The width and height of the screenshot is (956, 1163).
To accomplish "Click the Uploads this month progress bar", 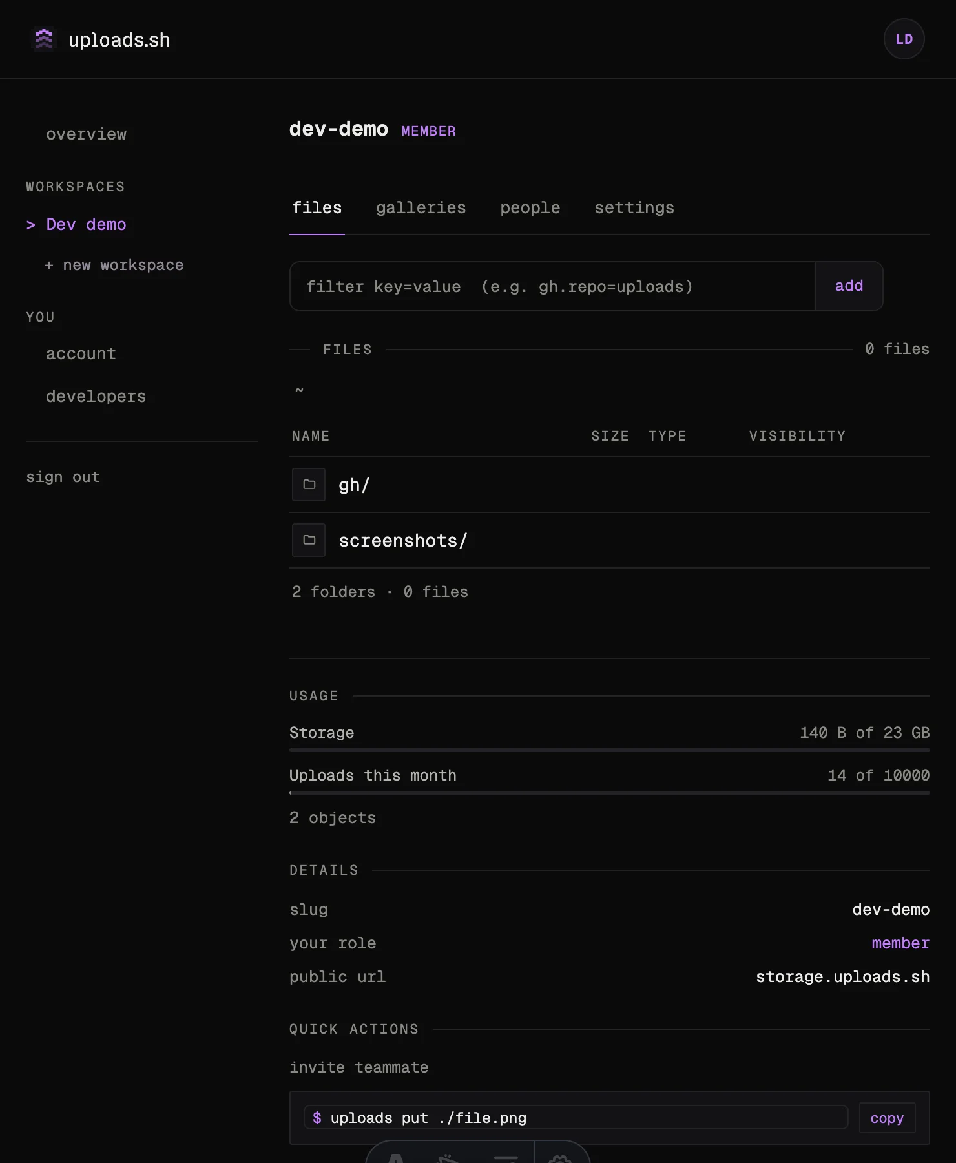I will pos(610,793).
